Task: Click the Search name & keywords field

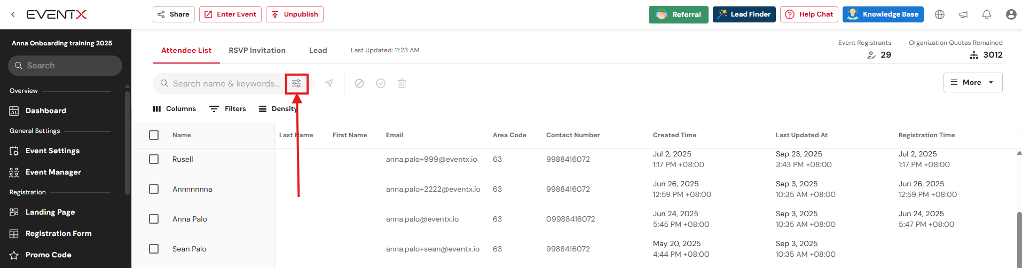Action: point(225,83)
